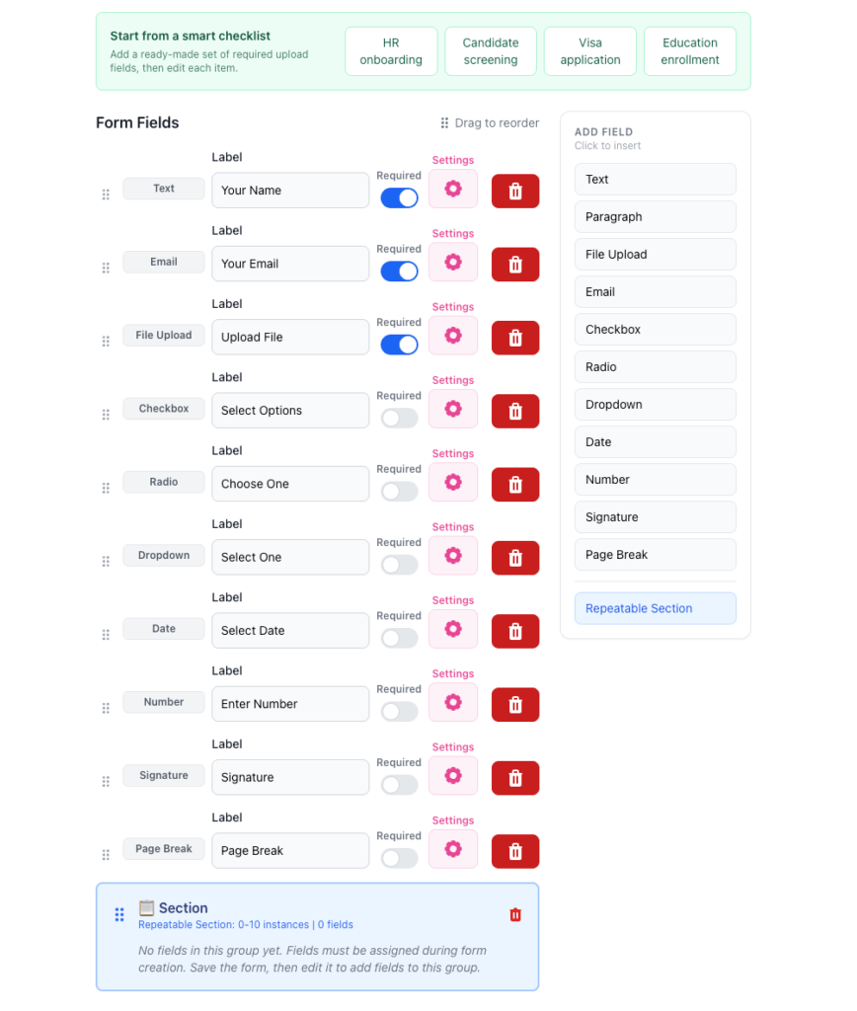Disable Required on the Your Name field
This screenshot has width=857, height=1011.
pyautogui.click(x=399, y=197)
